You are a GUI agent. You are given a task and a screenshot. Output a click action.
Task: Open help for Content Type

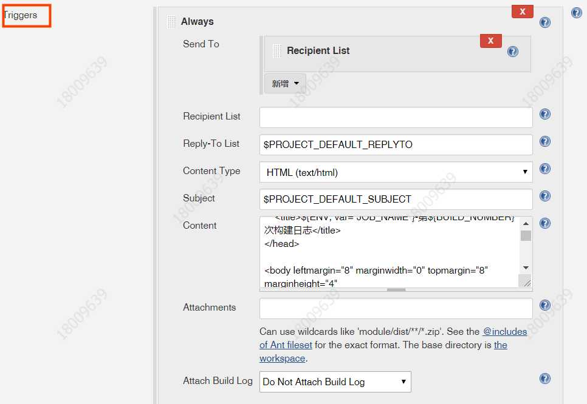(544, 169)
